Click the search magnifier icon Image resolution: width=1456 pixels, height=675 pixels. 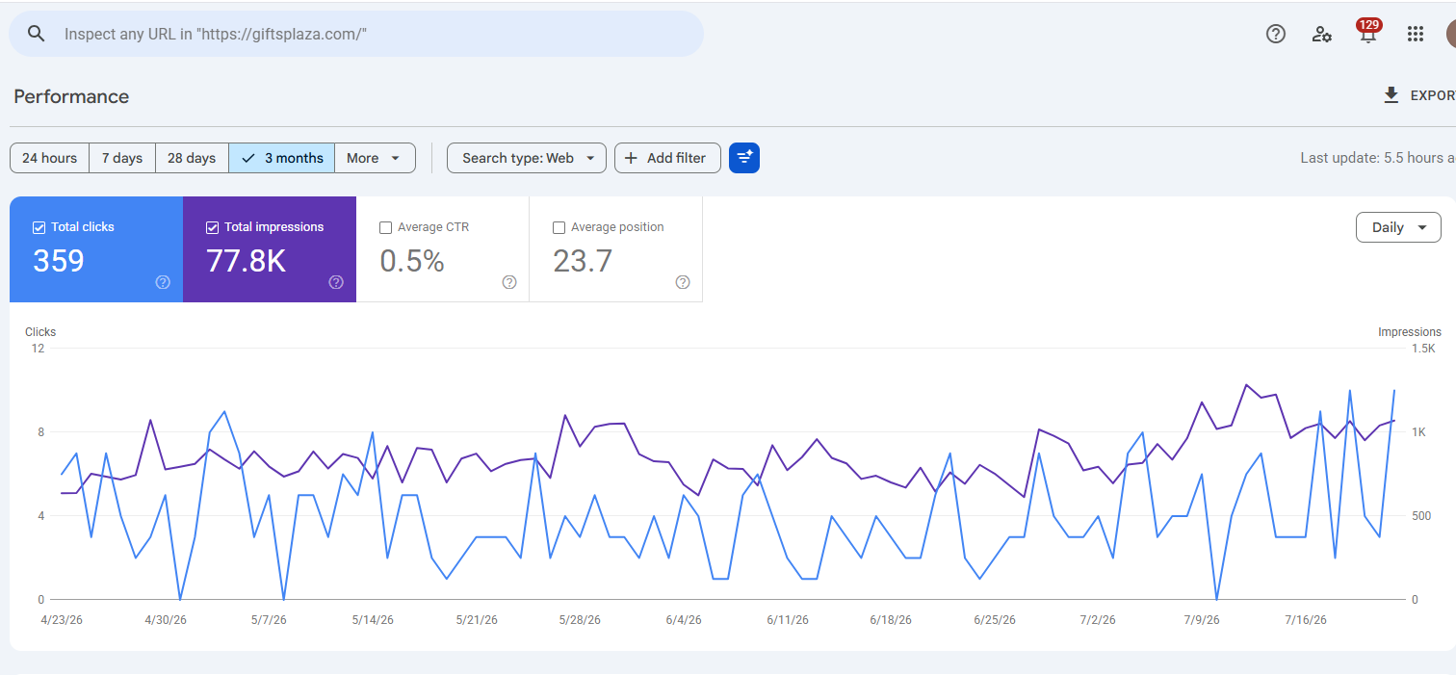coord(37,34)
